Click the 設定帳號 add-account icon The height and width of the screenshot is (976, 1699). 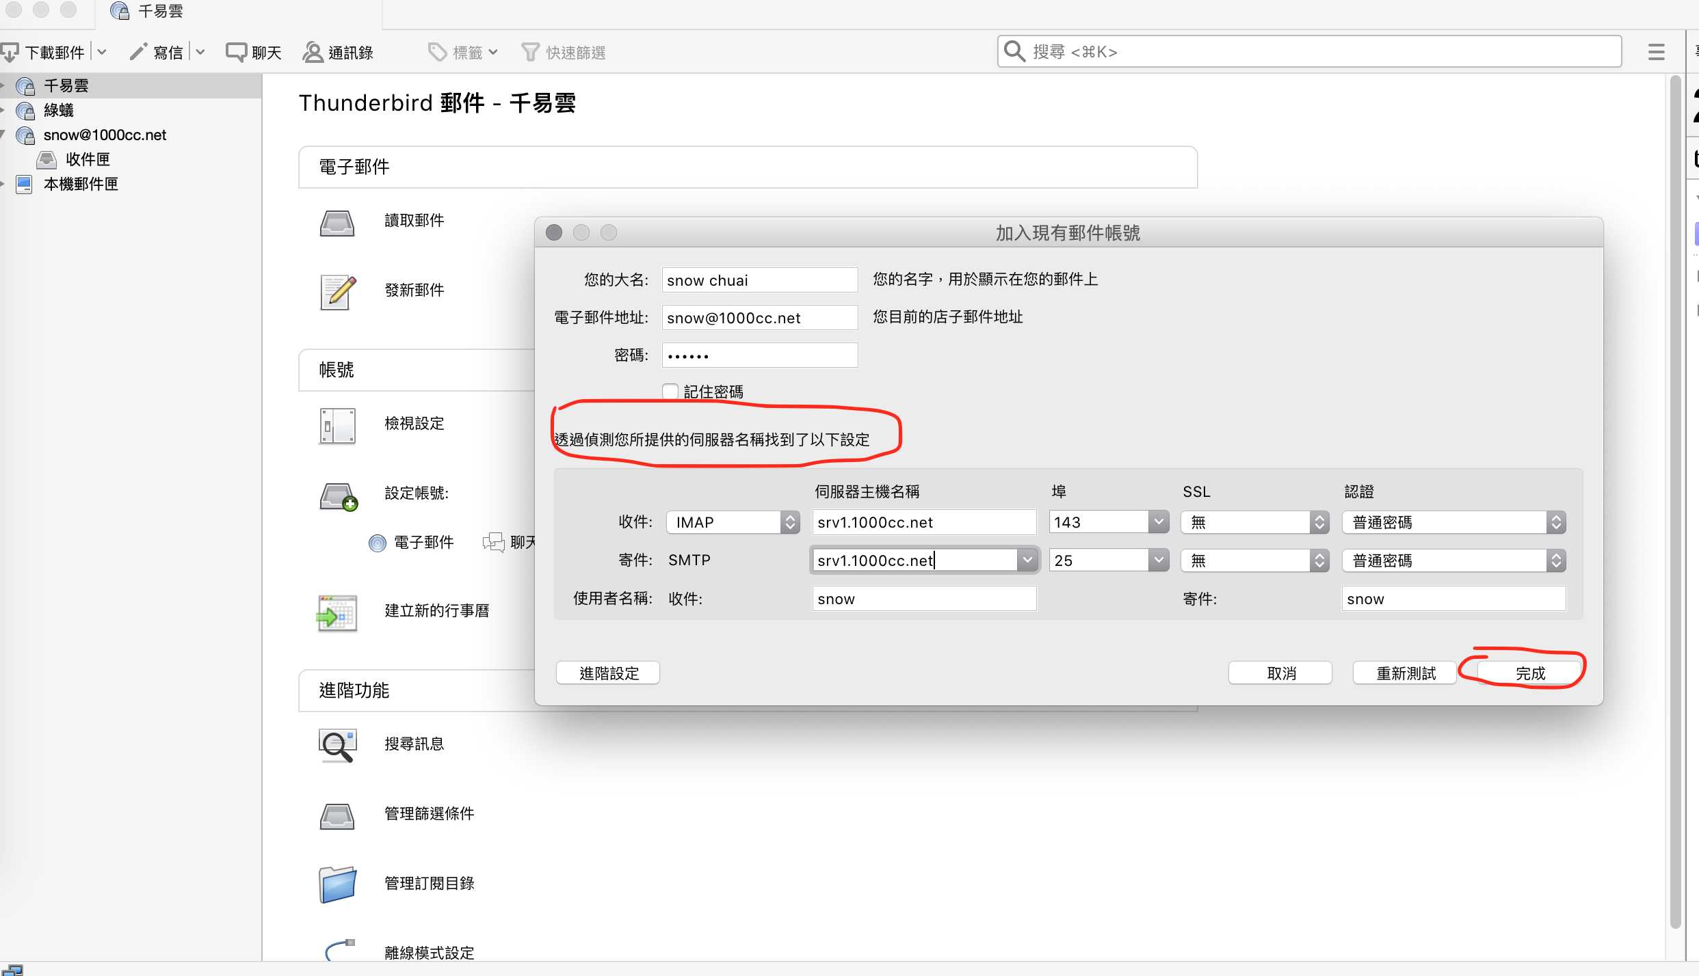(339, 497)
